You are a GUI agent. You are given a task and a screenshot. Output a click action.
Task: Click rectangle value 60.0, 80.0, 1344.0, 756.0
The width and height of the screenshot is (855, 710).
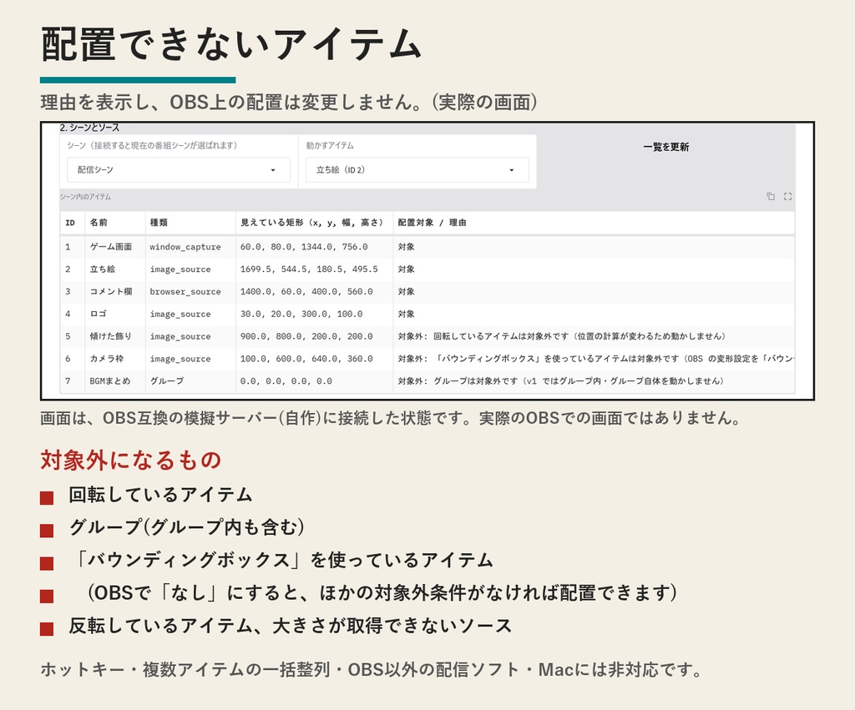[314, 247]
